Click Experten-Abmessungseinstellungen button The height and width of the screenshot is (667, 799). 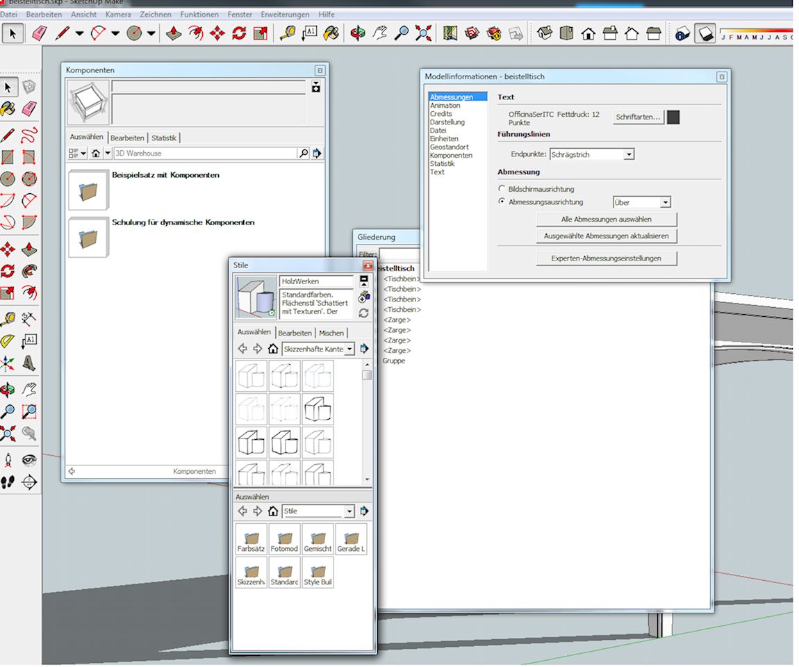[607, 258]
